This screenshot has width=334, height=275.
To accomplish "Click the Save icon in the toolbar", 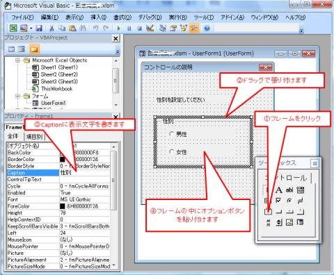I will tap(39, 28).
